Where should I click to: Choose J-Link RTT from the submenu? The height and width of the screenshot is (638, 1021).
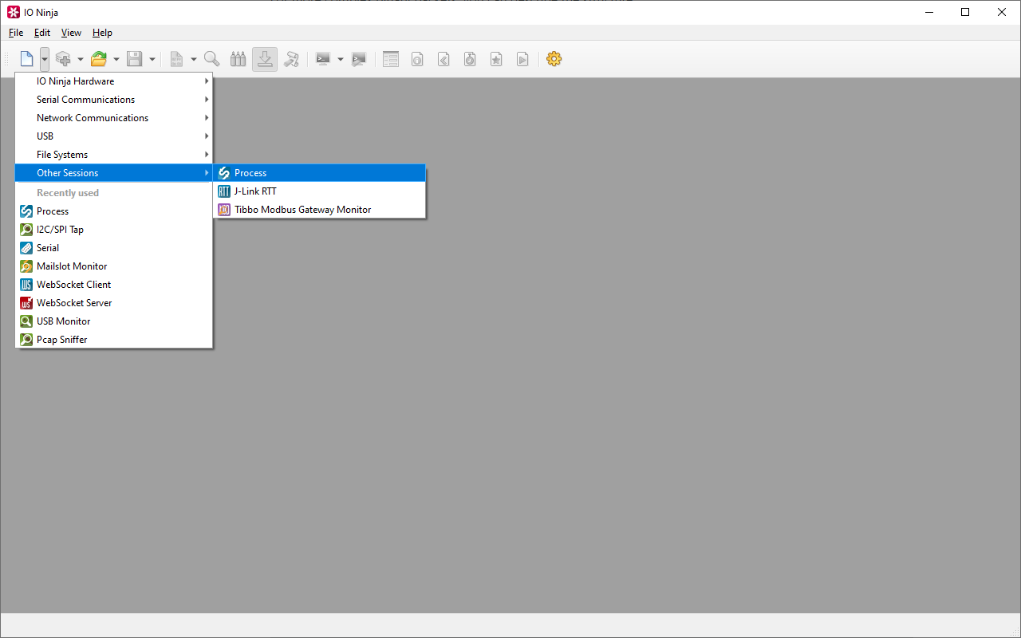click(319, 191)
